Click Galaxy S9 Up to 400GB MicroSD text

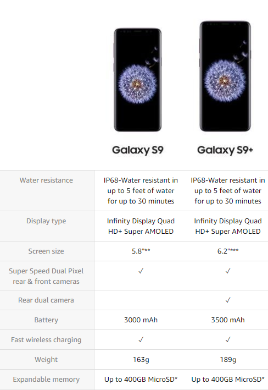[141, 380]
